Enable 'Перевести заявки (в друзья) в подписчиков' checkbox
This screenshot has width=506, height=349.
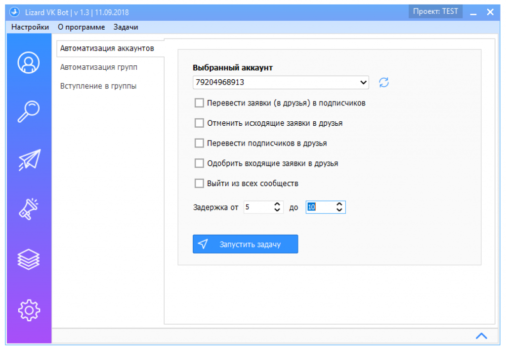point(199,103)
